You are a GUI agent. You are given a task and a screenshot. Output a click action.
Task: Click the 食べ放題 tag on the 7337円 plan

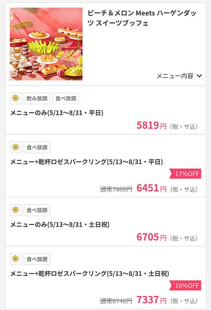(x=37, y=259)
